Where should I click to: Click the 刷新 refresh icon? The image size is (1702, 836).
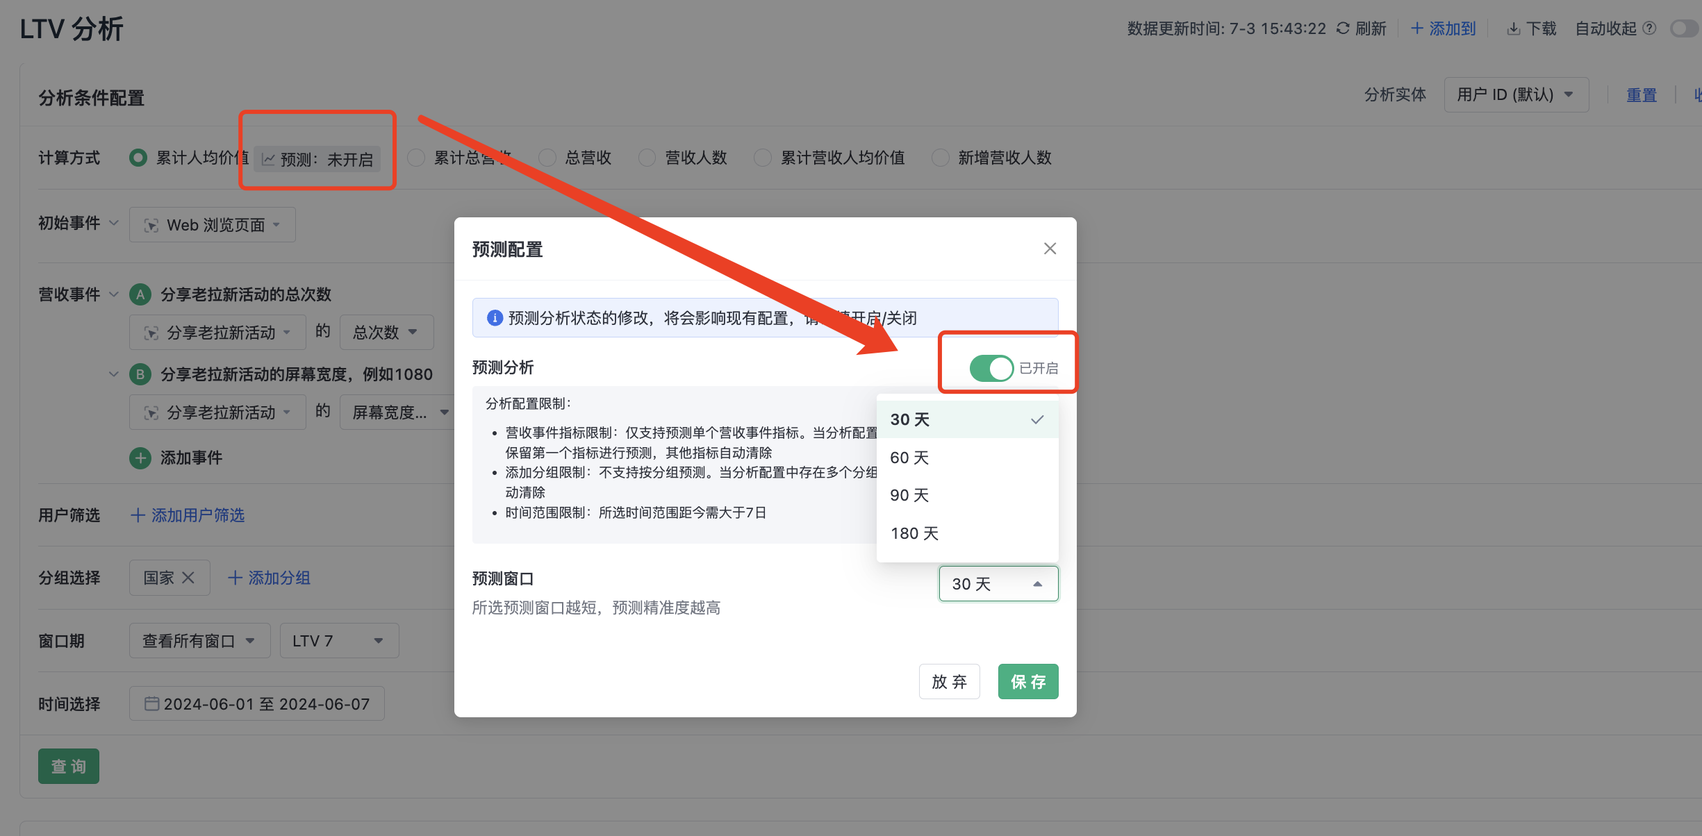(x=1341, y=28)
